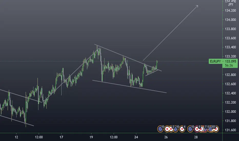Screen dimensions: 239x141
Task: Click the EURJPY symbol price label
Action: coord(215,61)
